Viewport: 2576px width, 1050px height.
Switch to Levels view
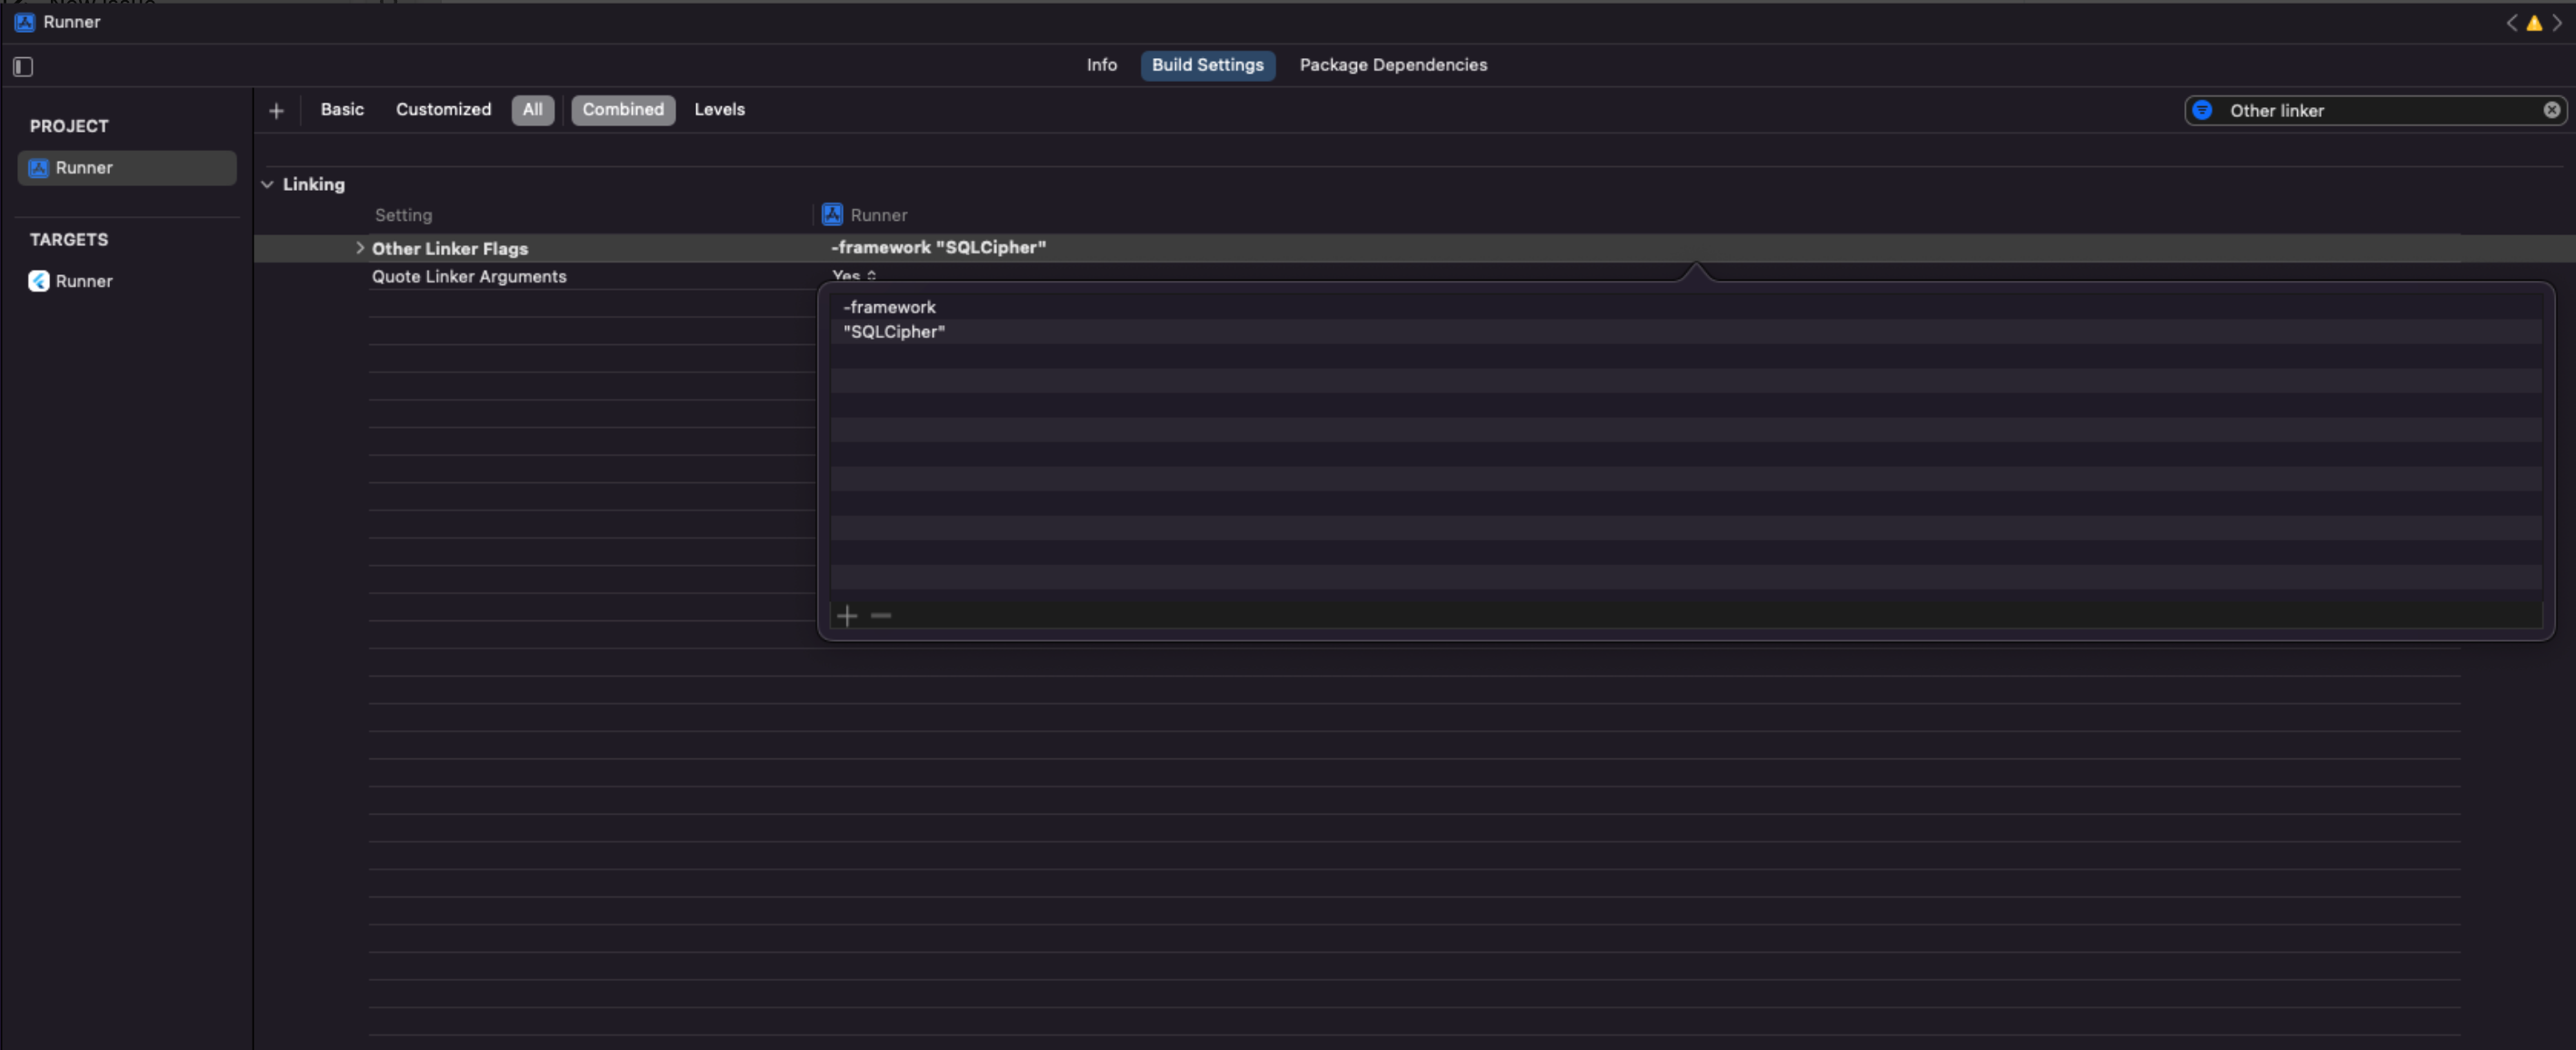coord(719,110)
